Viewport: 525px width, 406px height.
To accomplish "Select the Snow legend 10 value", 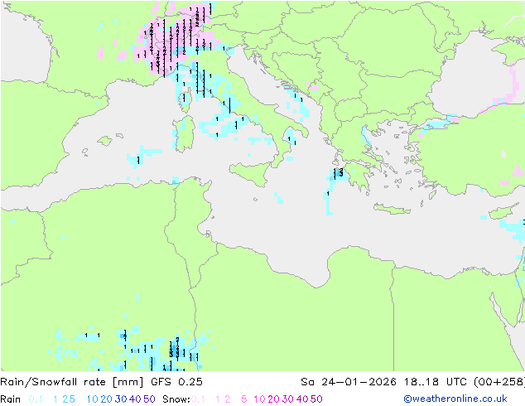I will (x=259, y=399).
